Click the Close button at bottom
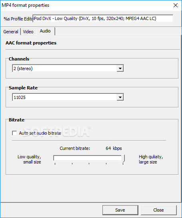 pos(159,210)
